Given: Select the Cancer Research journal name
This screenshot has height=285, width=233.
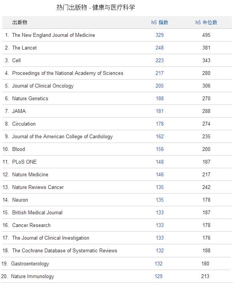Looking at the screenshot, I should click(x=31, y=225).
